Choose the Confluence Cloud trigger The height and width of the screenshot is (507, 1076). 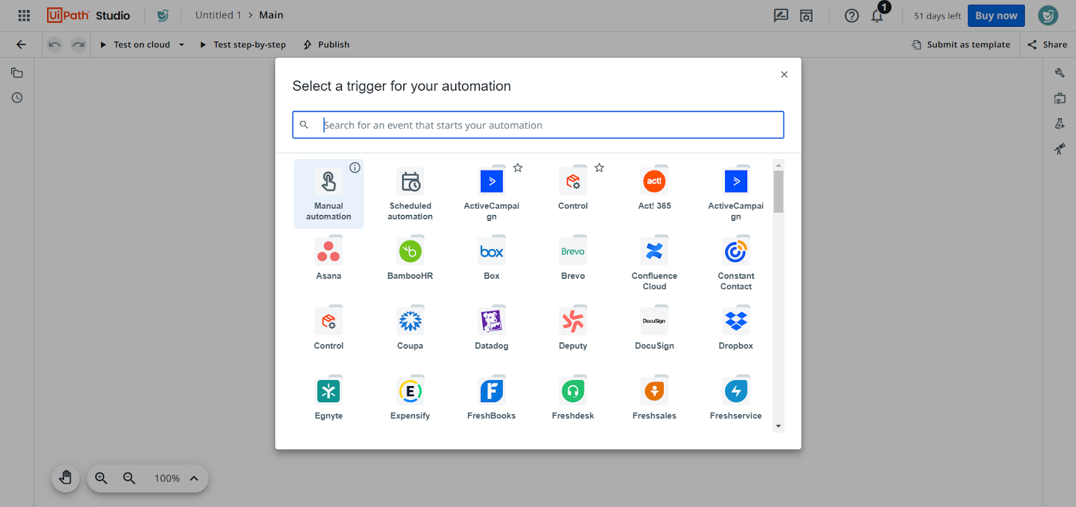click(x=654, y=262)
